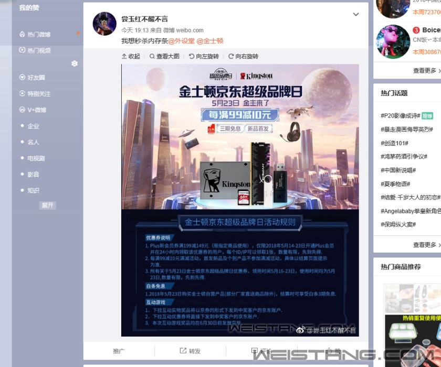Click the rotate-right arrow icon
The height and width of the screenshot is (367, 441).
point(231,56)
